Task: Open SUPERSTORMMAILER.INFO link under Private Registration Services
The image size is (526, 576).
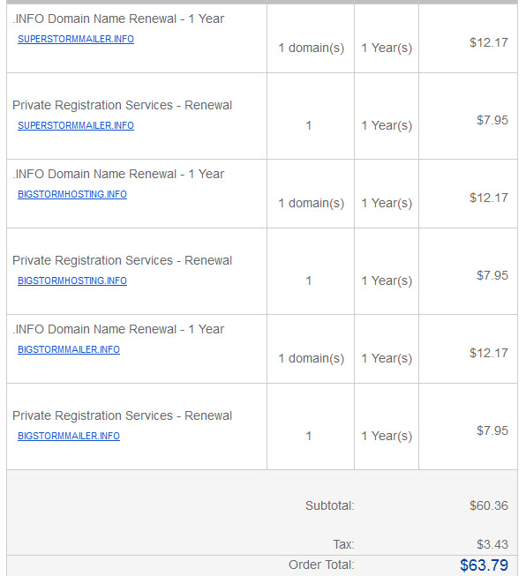Action: click(76, 125)
